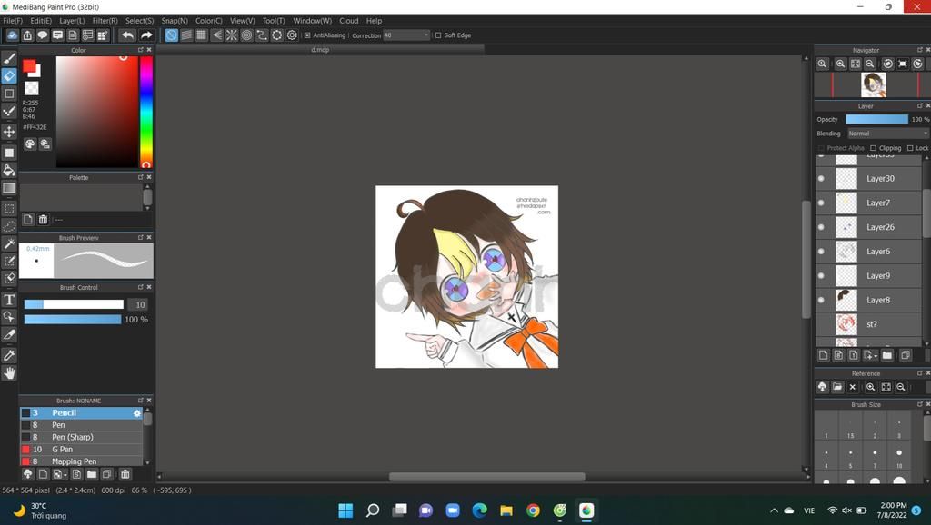
Task: Select the Brush tool in left toolbar
Action: coord(9,58)
